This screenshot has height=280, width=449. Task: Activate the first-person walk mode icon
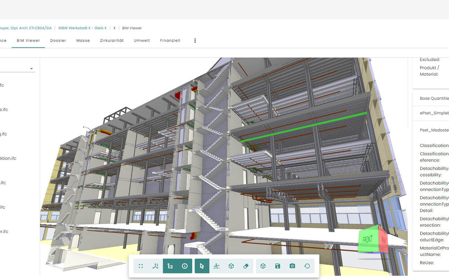point(216,266)
